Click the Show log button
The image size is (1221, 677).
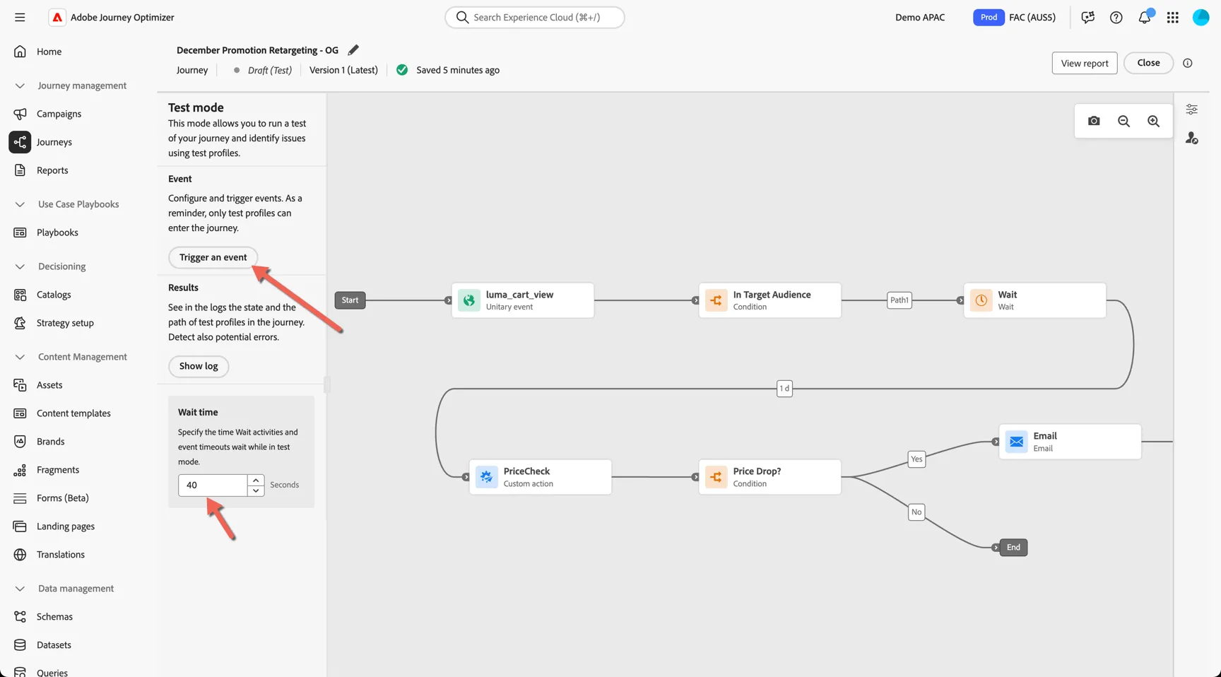(199, 366)
